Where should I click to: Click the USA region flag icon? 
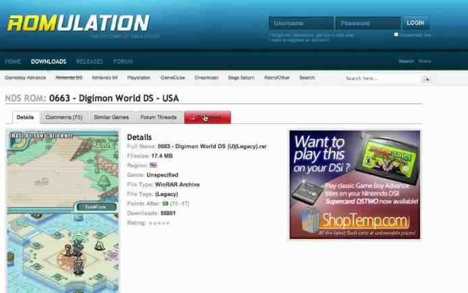(x=153, y=165)
